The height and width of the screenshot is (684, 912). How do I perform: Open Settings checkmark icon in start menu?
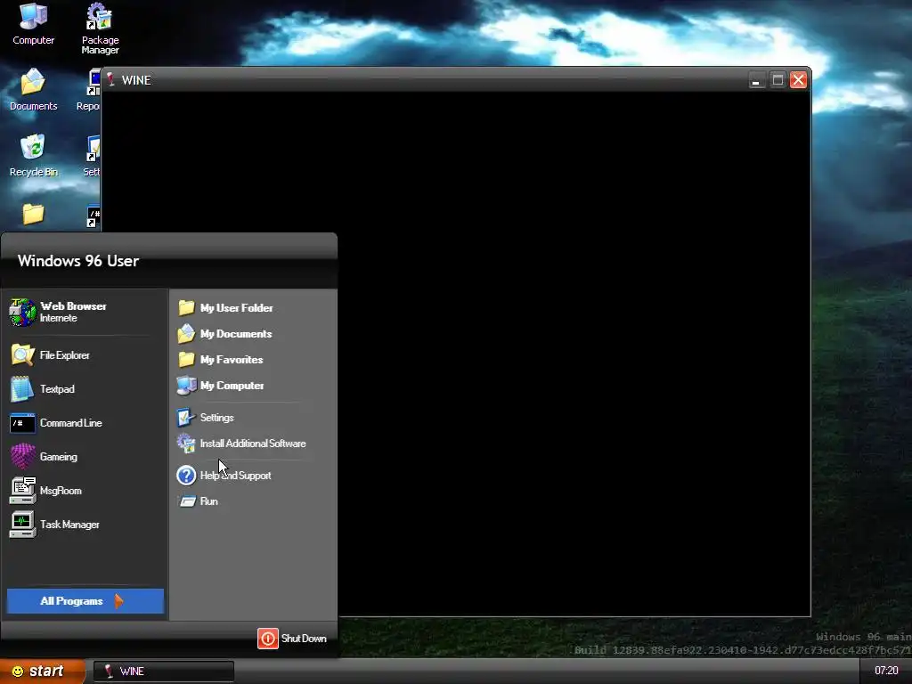[186, 417]
